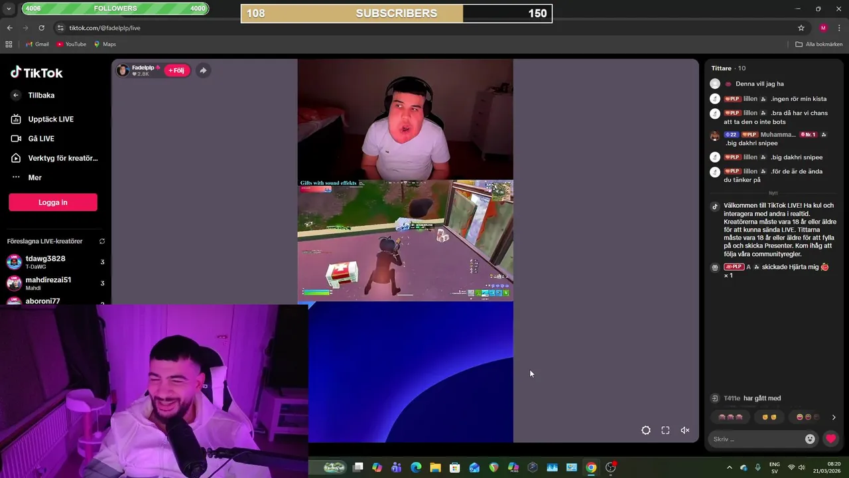Click the TikTok logo

(36, 72)
